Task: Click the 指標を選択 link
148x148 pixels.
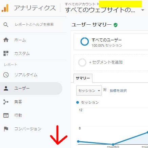Action: (118, 91)
